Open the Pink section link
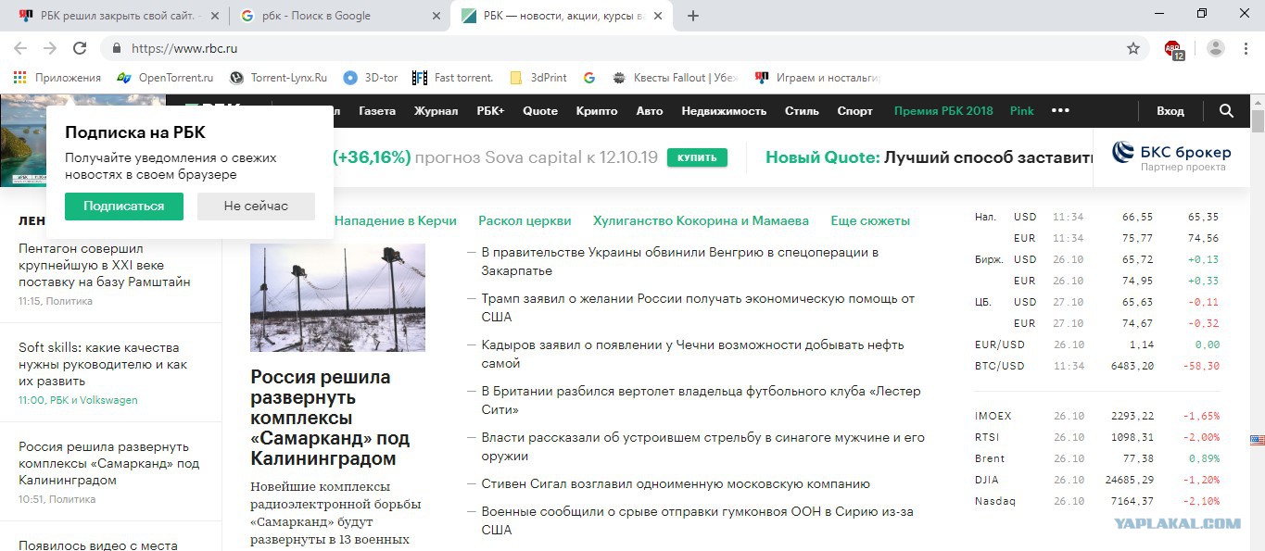This screenshot has width=1265, height=551. tap(1022, 111)
